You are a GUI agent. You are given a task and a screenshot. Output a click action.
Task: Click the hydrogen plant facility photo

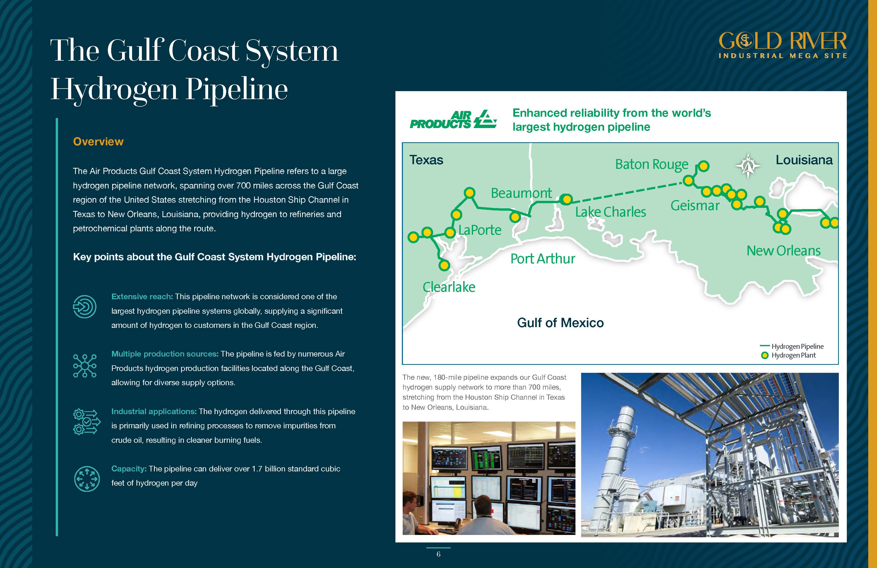click(709, 455)
